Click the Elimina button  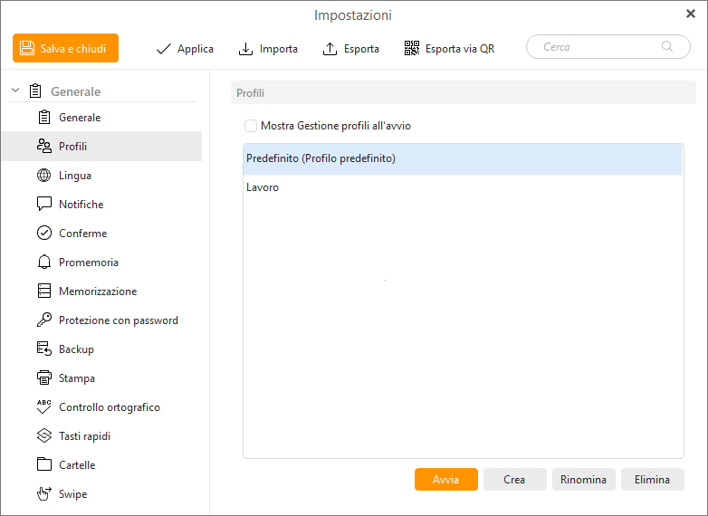click(x=652, y=480)
